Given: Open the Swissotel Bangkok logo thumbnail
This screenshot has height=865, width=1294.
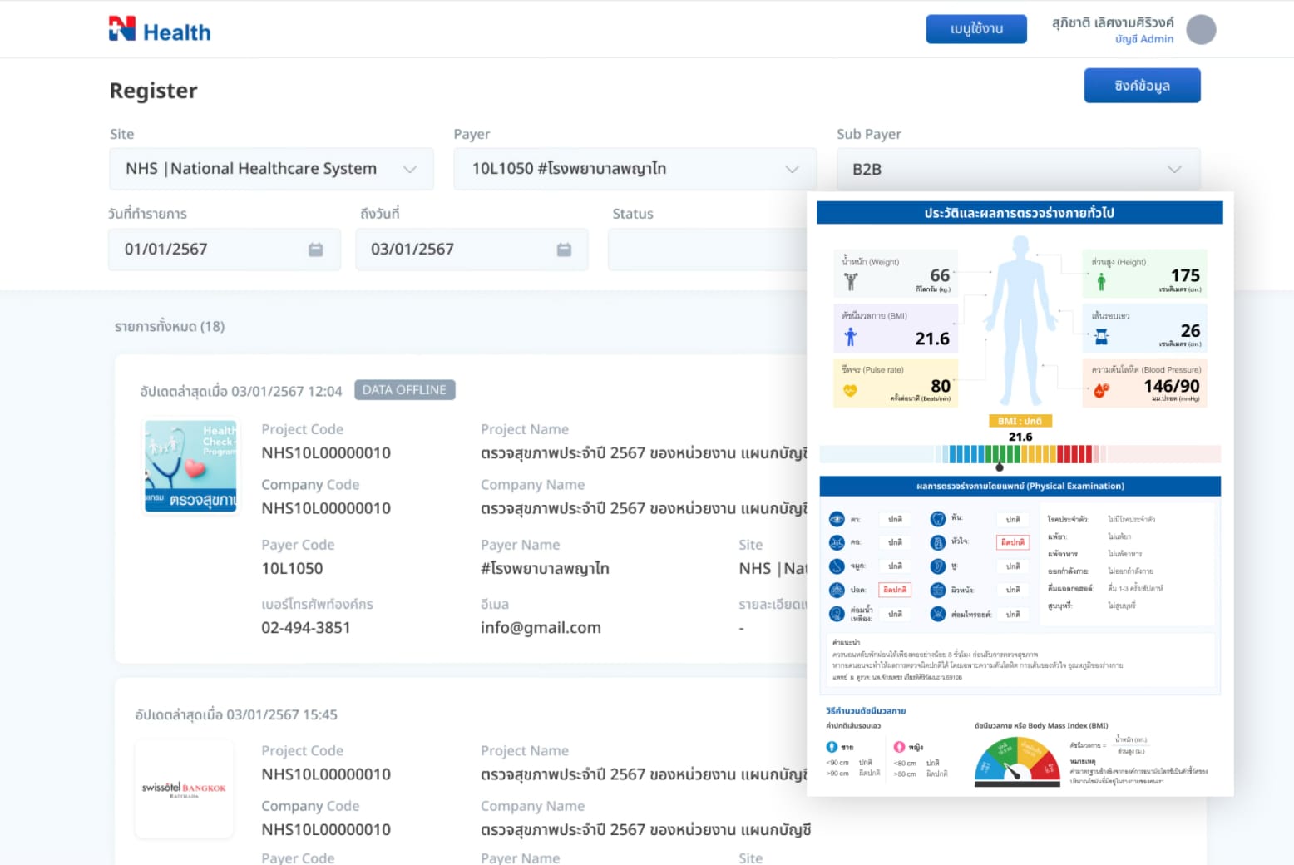Looking at the screenshot, I should point(184,788).
